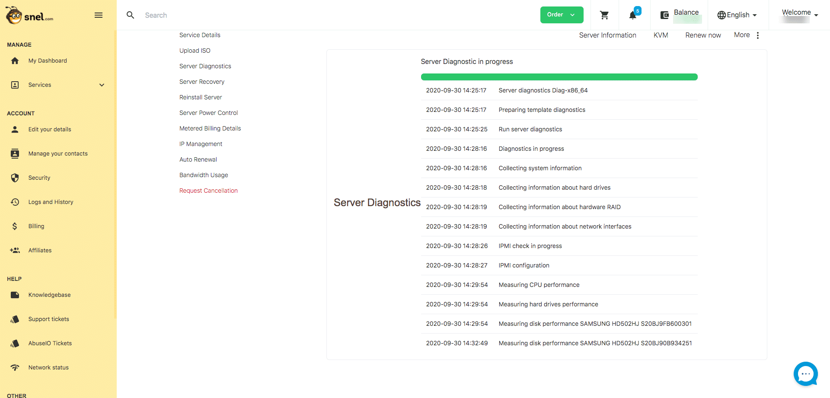Switch to the KVM tab
830x398 pixels.
(x=661, y=35)
